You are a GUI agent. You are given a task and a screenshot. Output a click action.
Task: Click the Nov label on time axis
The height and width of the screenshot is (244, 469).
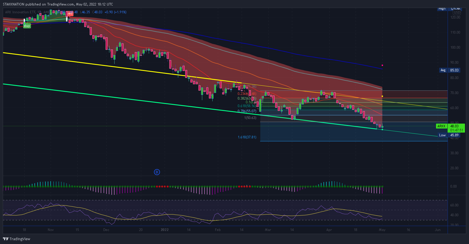51,230
